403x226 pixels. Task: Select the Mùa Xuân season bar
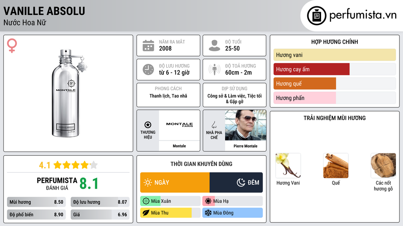click(170, 201)
